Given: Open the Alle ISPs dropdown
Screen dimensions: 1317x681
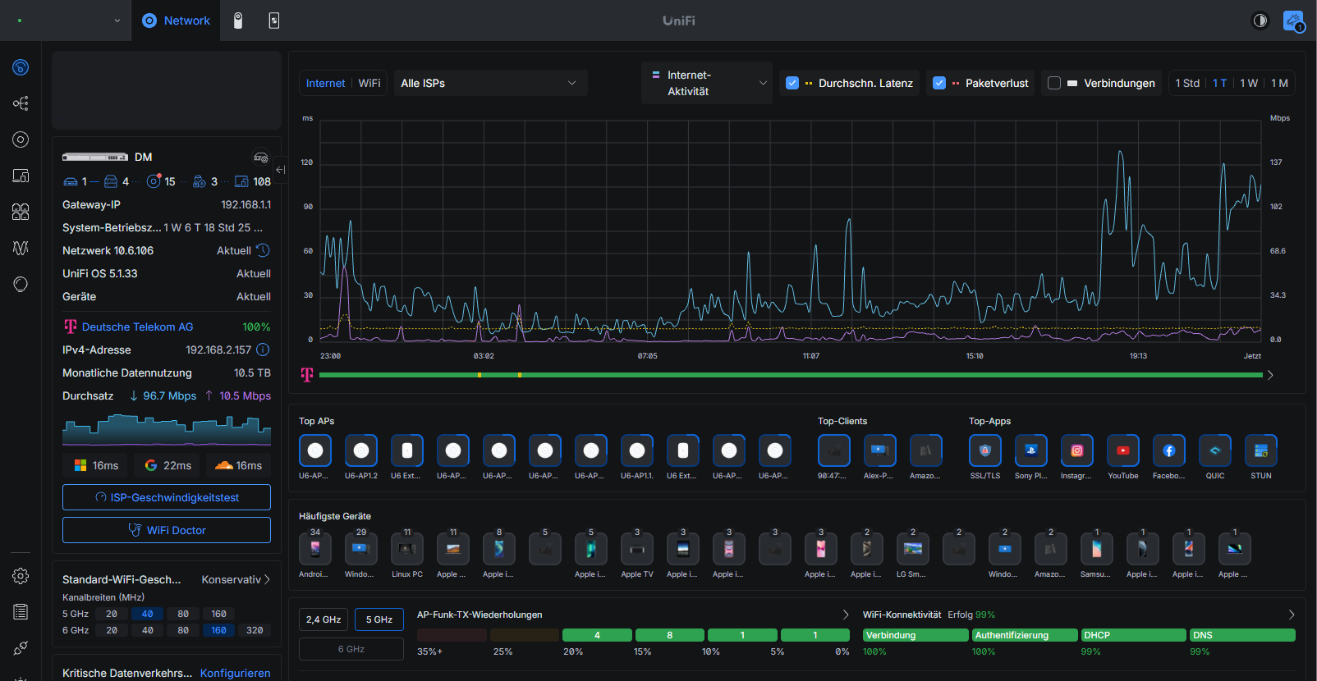Looking at the screenshot, I should 490,83.
